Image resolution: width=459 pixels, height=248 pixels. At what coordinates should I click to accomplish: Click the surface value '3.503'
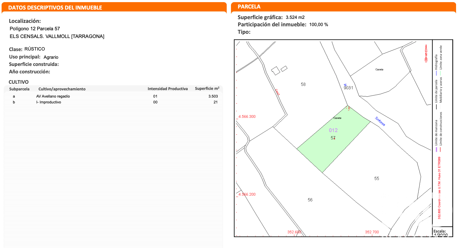click(x=213, y=96)
